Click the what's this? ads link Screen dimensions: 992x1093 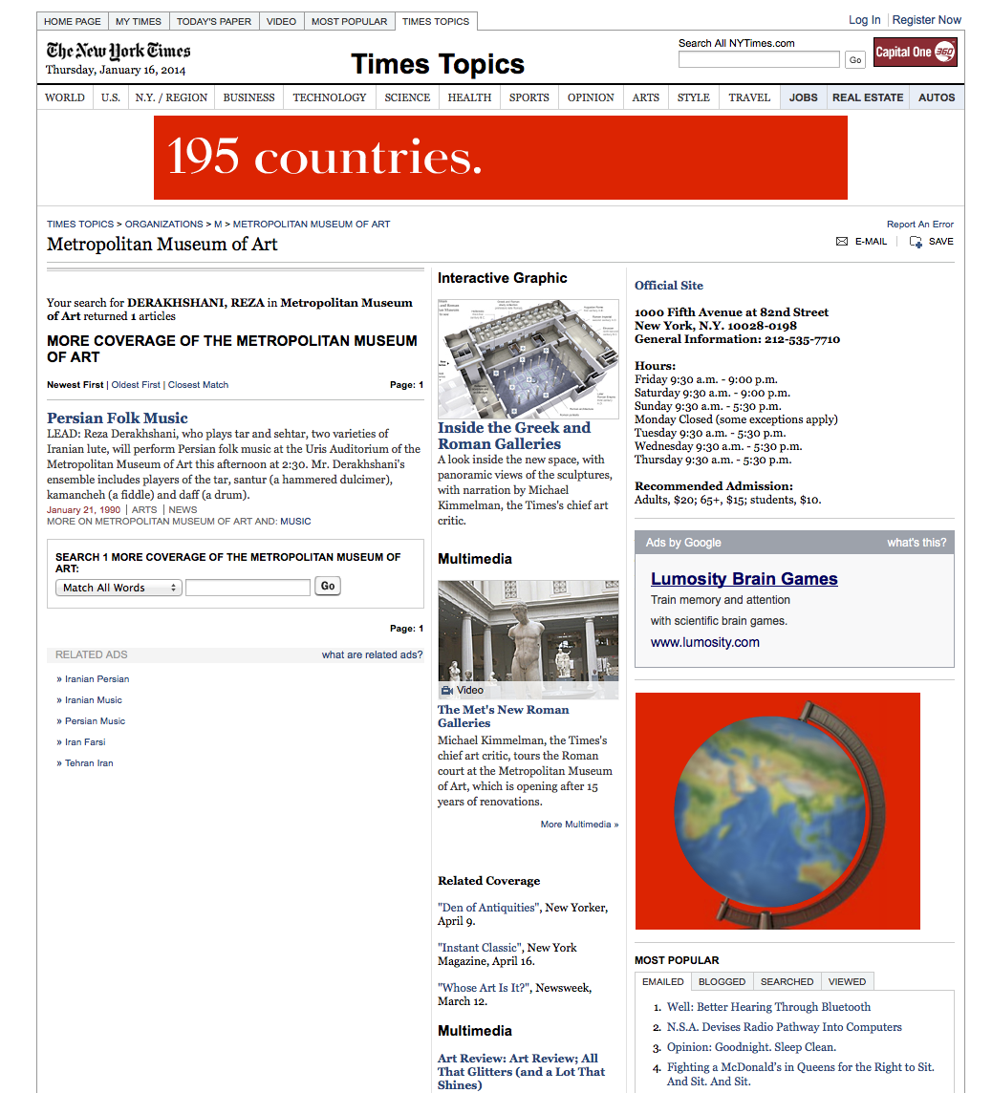[917, 543]
